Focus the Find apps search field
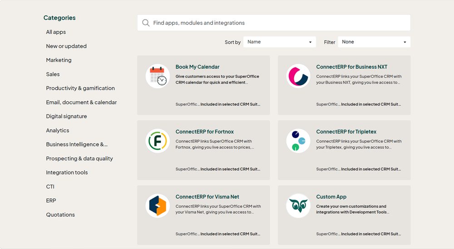 274,23
